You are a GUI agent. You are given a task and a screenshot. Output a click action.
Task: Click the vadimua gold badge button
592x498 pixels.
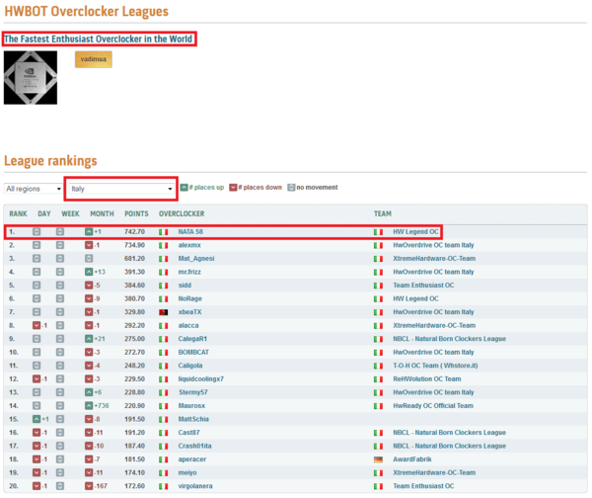pos(94,59)
